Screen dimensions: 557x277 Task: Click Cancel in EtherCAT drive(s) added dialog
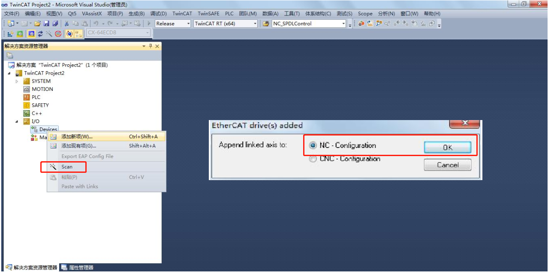click(x=448, y=165)
